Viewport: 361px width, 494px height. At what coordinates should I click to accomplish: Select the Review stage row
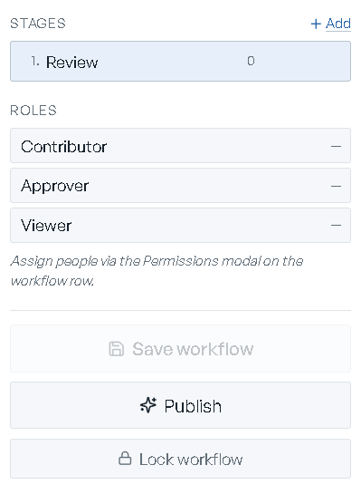[180, 61]
